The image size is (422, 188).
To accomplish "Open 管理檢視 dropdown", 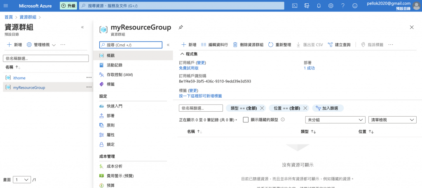I will pyautogui.click(x=41, y=45).
